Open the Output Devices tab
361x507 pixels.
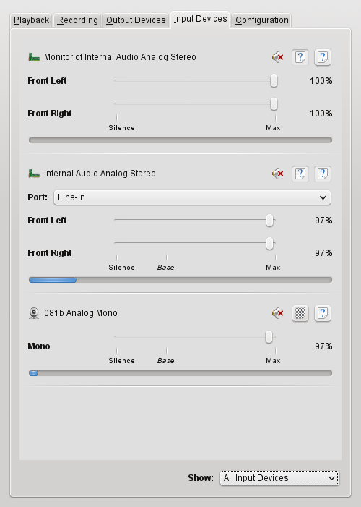click(x=136, y=20)
